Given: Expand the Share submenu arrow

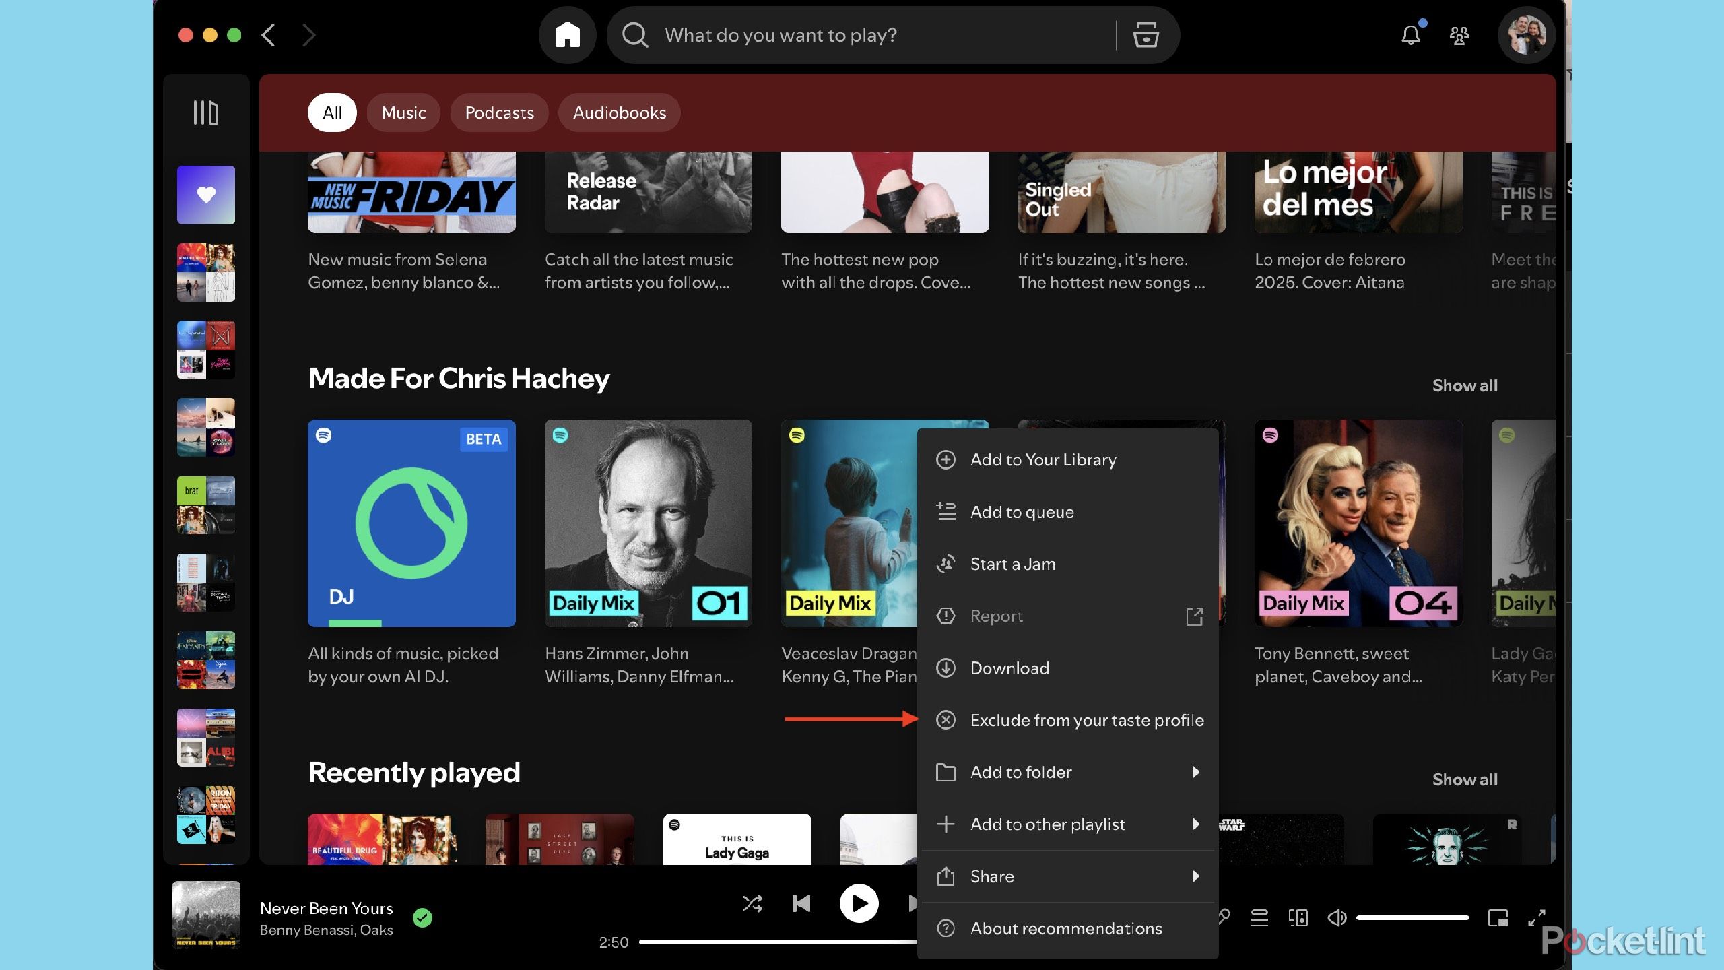Looking at the screenshot, I should tap(1195, 876).
